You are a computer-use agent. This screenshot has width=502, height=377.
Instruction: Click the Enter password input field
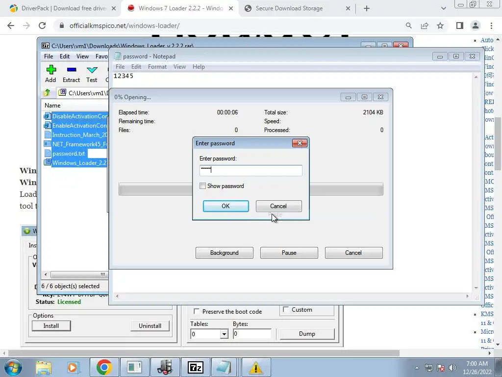tap(251, 170)
